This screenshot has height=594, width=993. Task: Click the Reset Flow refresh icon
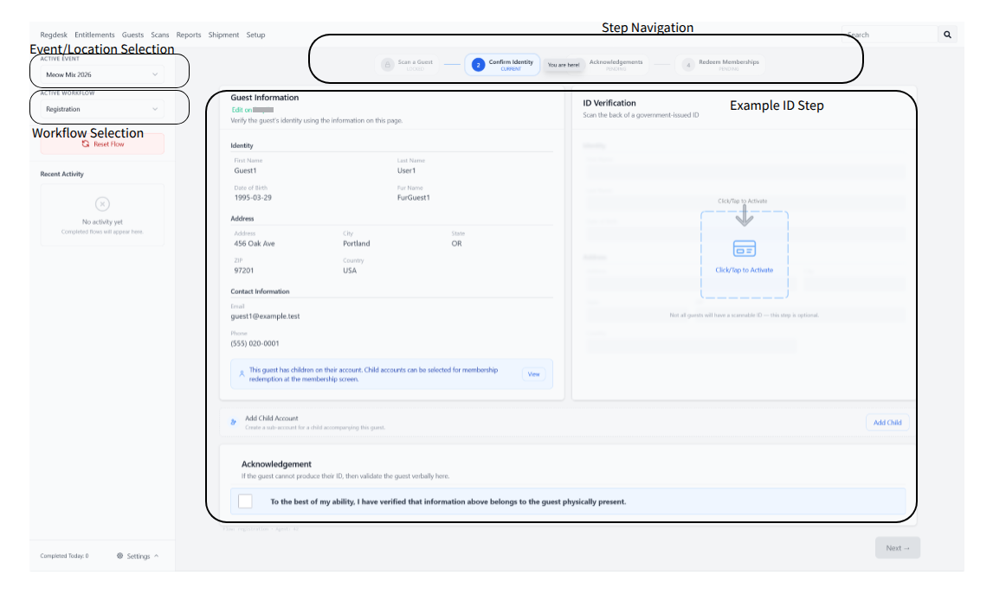(x=86, y=144)
